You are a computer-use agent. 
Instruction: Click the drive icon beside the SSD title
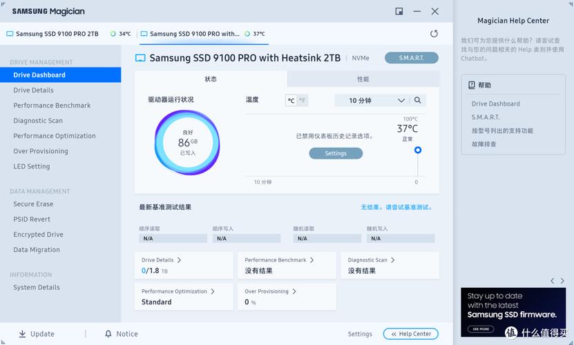141,59
